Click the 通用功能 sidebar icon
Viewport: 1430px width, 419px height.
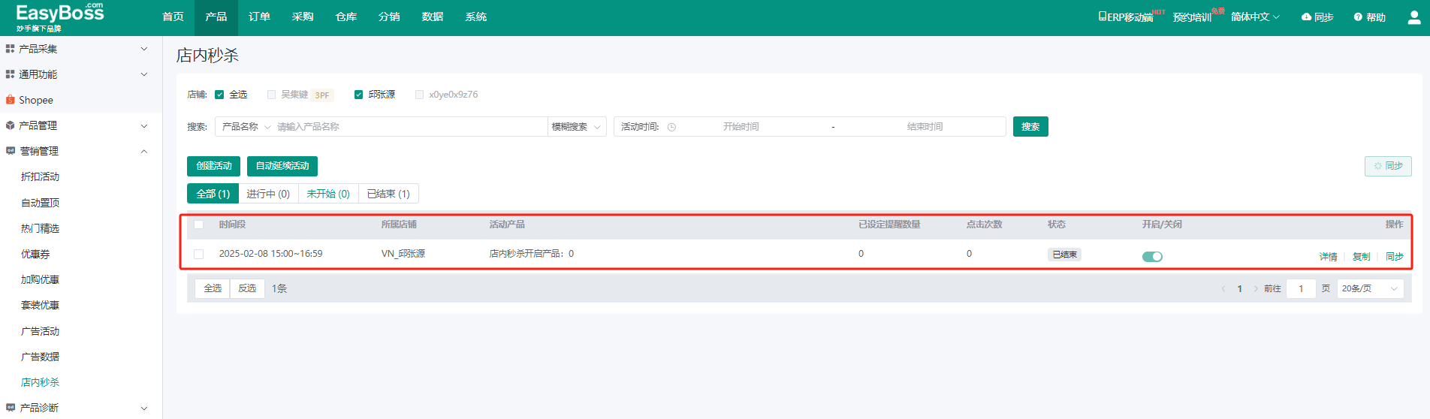tap(10, 74)
